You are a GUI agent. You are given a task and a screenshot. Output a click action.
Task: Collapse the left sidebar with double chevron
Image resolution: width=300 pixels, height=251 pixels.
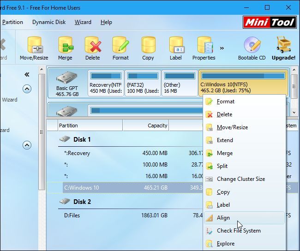pos(27,74)
